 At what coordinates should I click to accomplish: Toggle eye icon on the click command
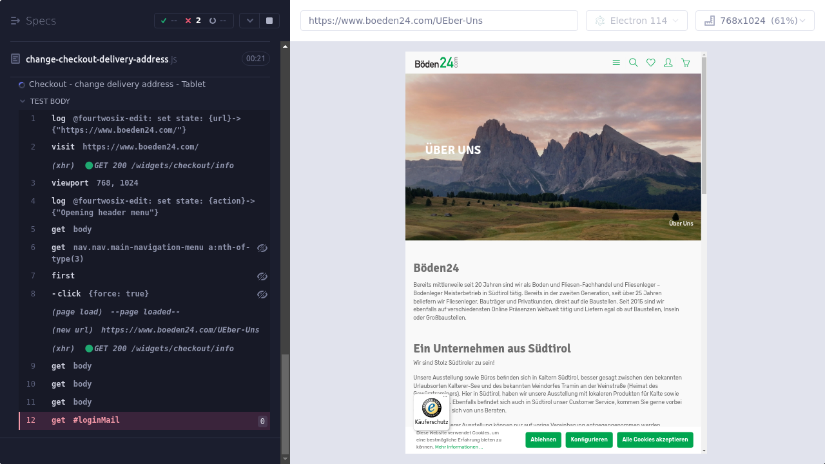[262, 295]
